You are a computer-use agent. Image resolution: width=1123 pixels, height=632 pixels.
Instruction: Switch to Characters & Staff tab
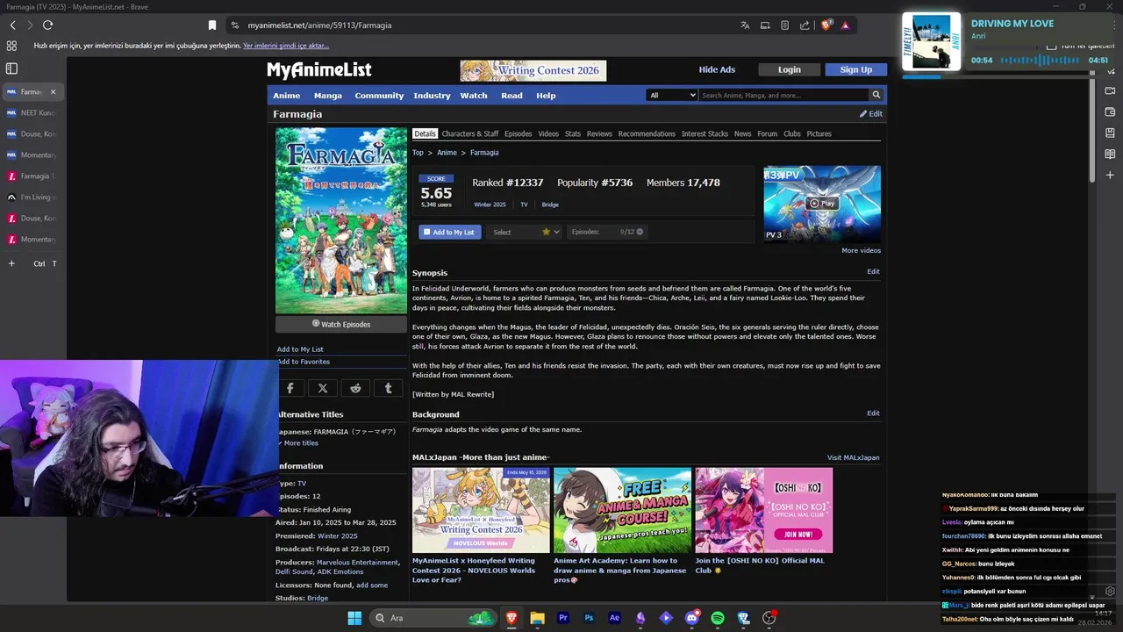pyautogui.click(x=470, y=133)
